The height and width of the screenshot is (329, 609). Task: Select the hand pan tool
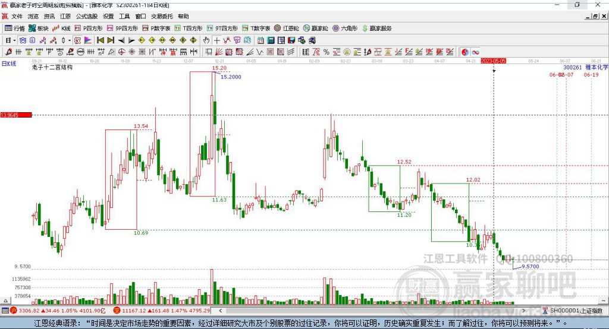pos(206,40)
